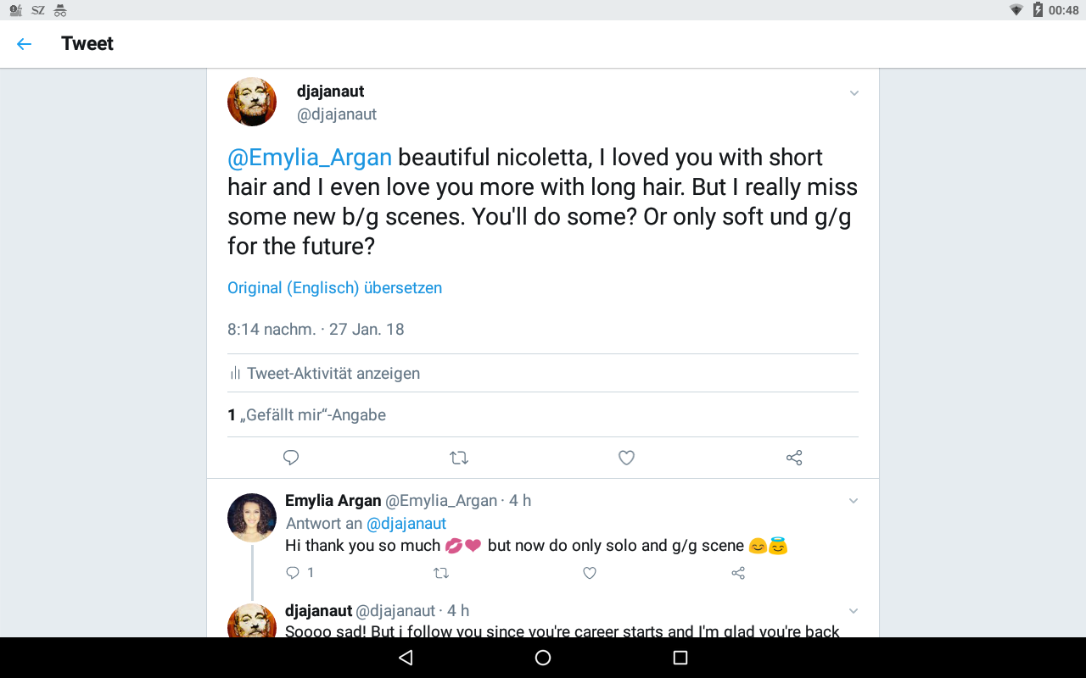
Task: View the 1 'Gefällt mir'-Angabe list
Action: [307, 415]
